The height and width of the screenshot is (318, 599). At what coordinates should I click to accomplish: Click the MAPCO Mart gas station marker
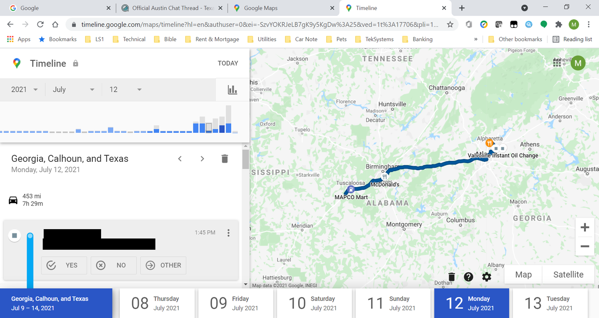351,189
